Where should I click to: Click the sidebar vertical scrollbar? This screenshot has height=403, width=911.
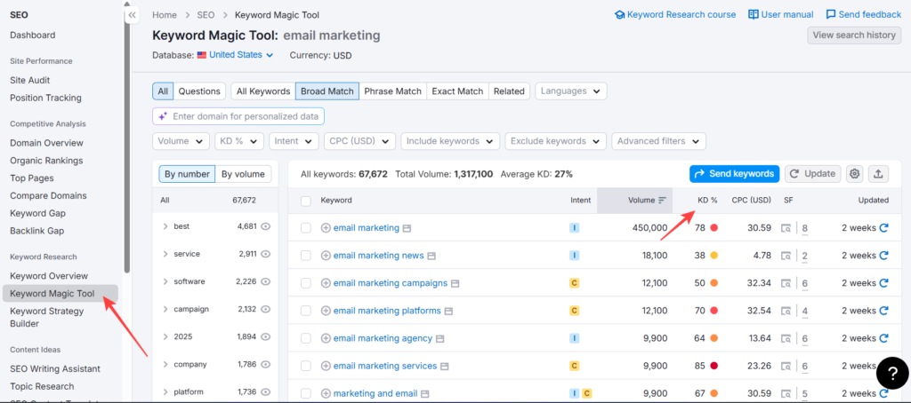(126, 139)
